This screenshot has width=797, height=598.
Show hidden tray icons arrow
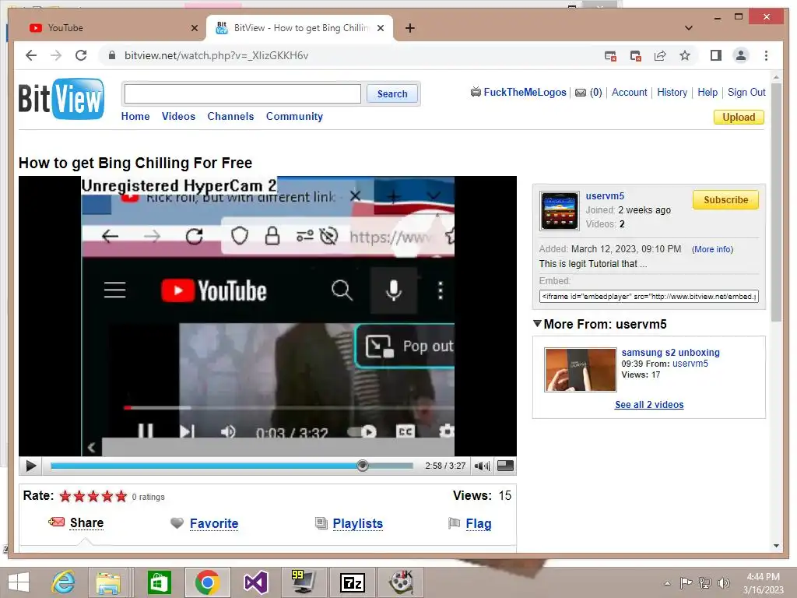click(x=667, y=583)
